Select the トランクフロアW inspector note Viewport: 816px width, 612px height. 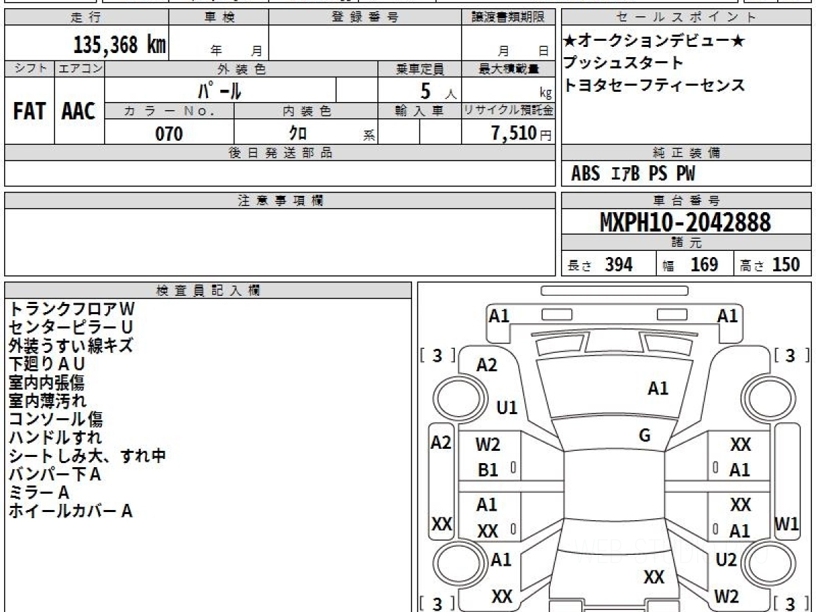(72, 309)
